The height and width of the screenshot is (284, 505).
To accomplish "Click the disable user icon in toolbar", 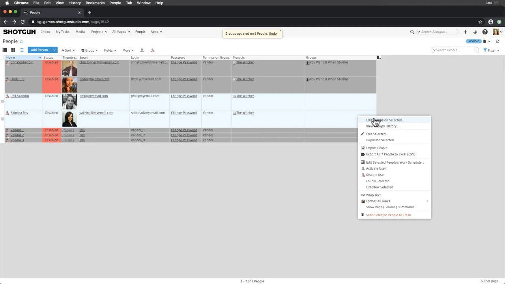I will (x=153, y=50).
